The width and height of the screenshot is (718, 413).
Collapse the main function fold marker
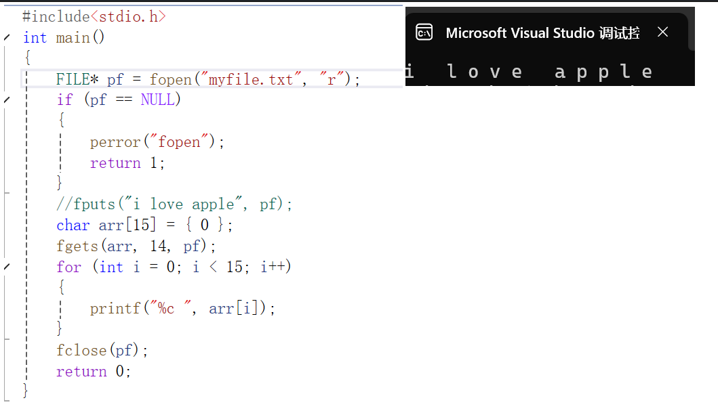tap(6, 37)
